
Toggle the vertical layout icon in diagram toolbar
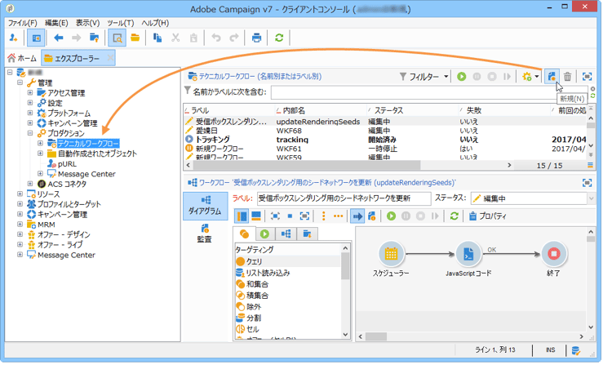242,216
